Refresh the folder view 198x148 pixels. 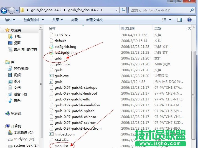click(x=123, y=10)
